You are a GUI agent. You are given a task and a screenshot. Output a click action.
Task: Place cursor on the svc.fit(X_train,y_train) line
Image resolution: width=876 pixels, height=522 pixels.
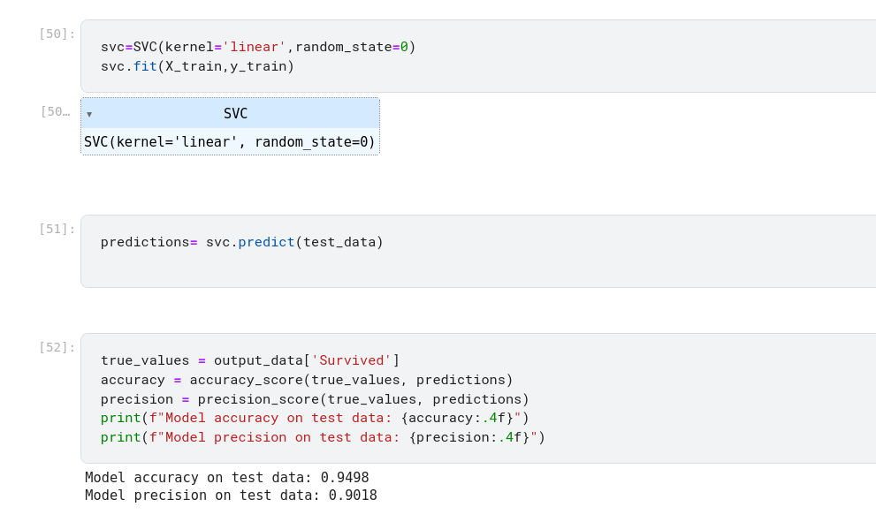tap(197, 66)
